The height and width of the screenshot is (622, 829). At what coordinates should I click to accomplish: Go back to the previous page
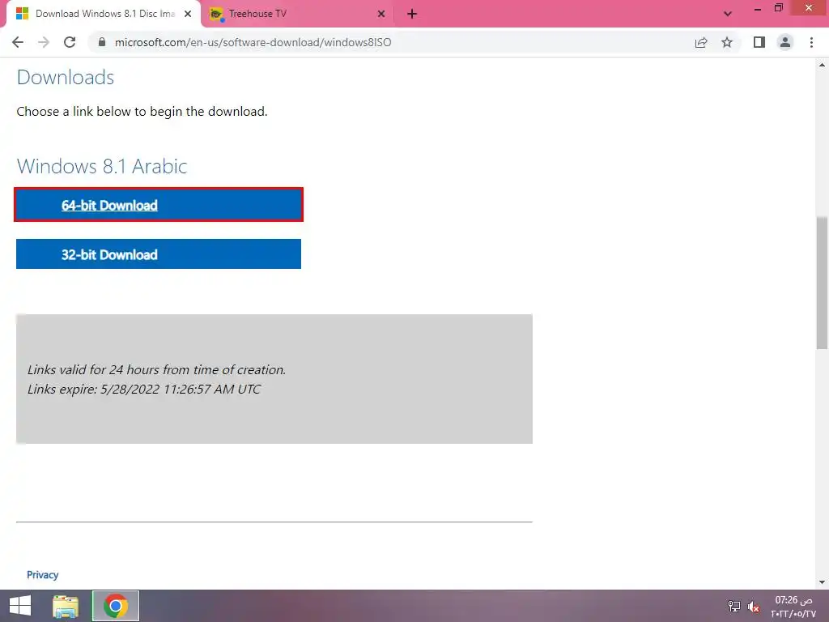(18, 42)
